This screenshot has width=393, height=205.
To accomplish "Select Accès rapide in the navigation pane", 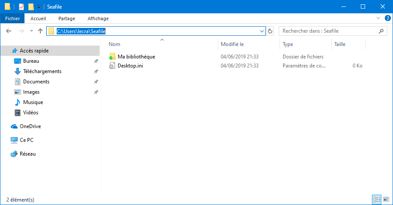I will 50,51.
